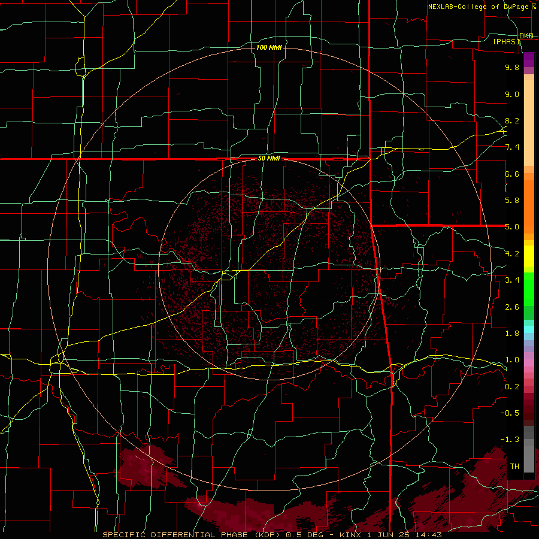This screenshot has width=539, height=539.
Task: Click the 6.6 value on the color scale
Action: 512,174
